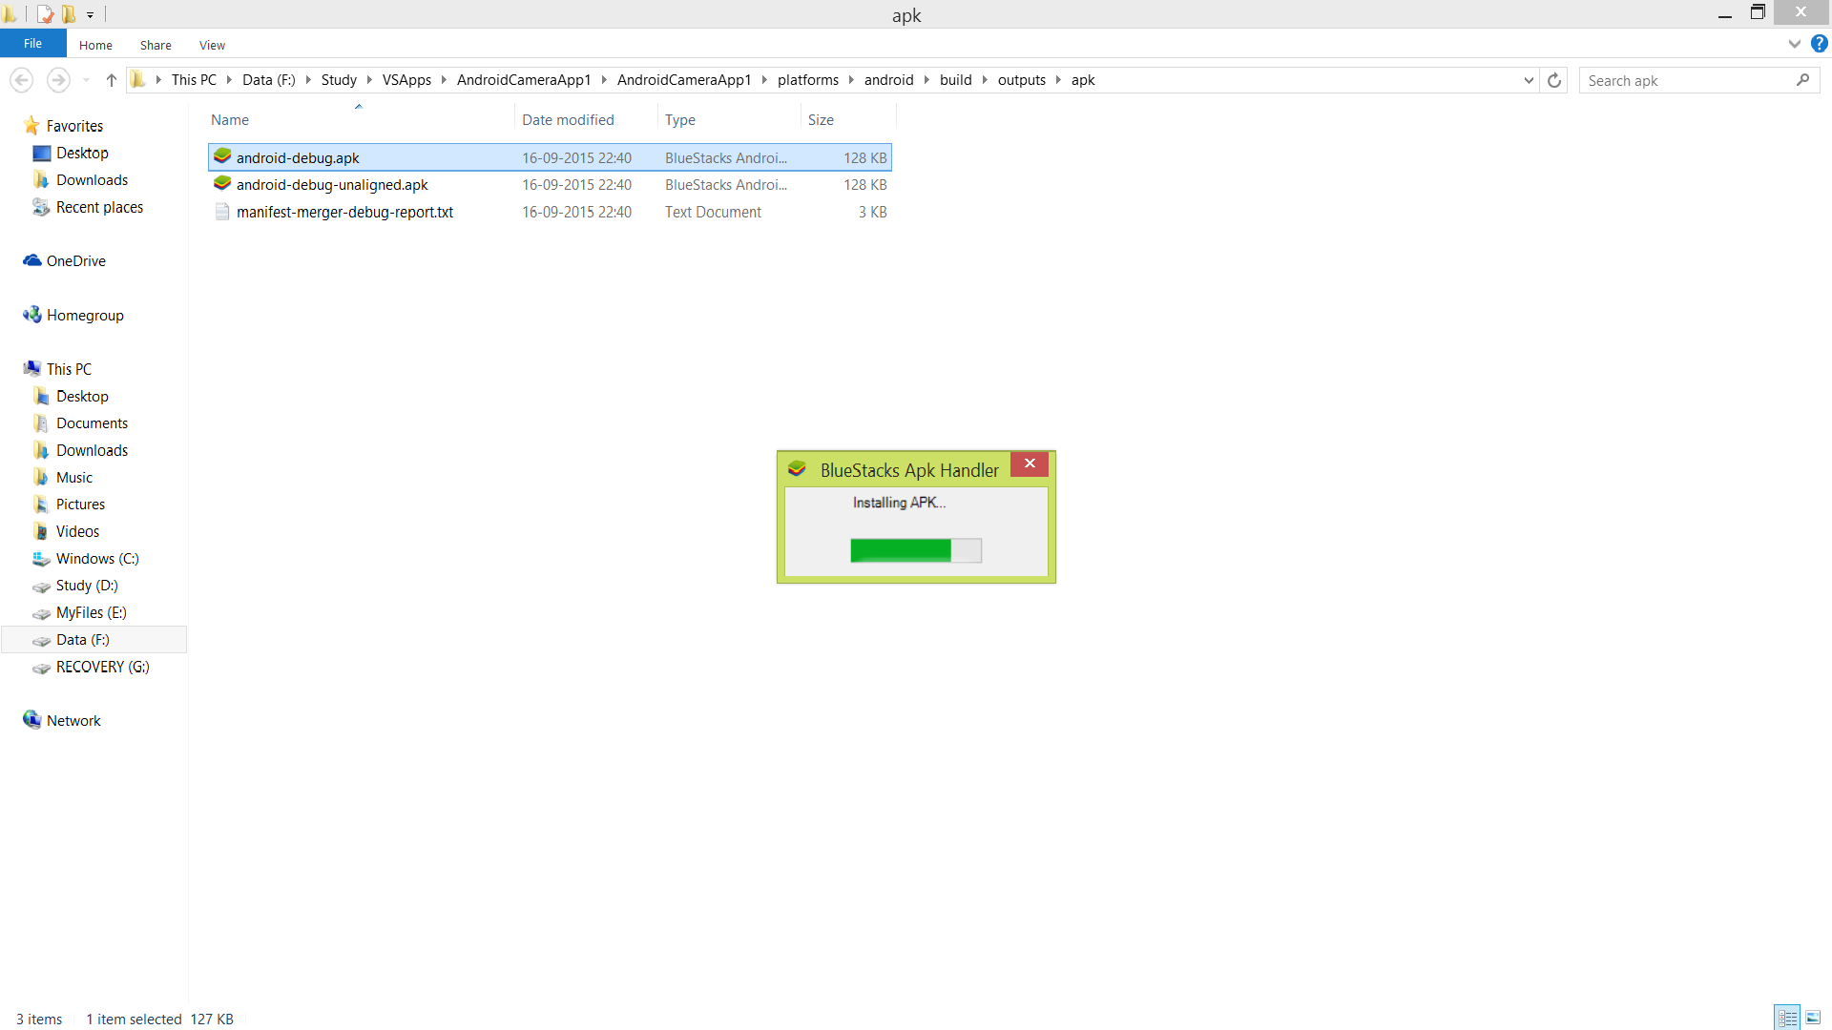Select This PC in the navigation pane
Viewport: 1832px width, 1030px height.
[69, 369]
